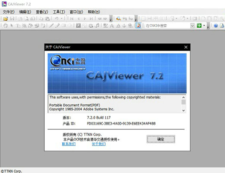Click the highlighted checkmark notes icon
Viewport: 225px width, 173px height.
138,26
